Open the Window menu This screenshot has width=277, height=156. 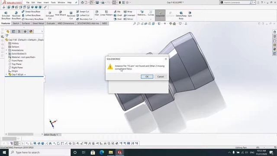pyautogui.click(x=61, y=3)
